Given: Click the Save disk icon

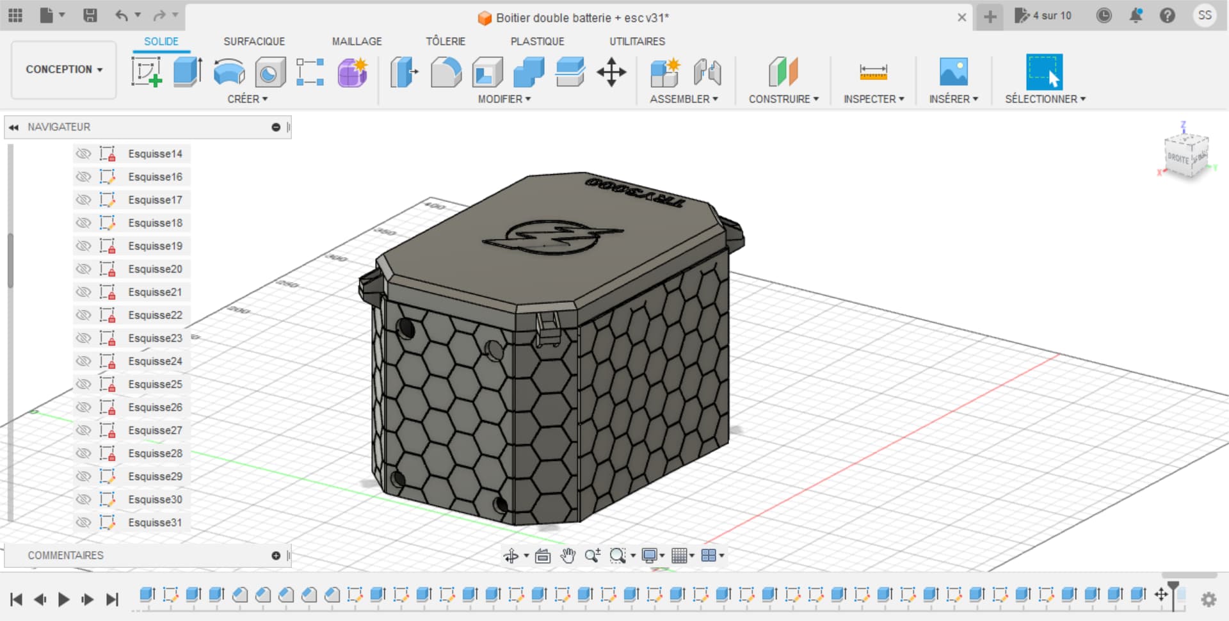Looking at the screenshot, I should coord(90,15).
